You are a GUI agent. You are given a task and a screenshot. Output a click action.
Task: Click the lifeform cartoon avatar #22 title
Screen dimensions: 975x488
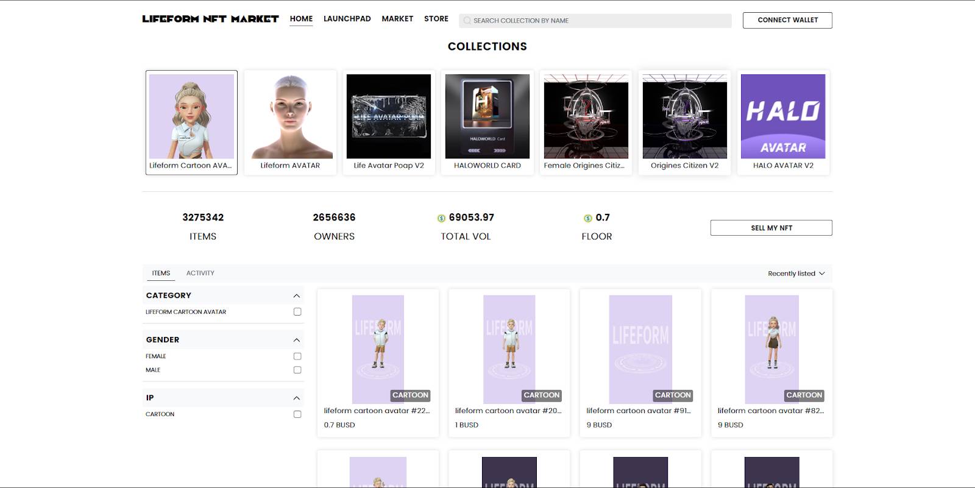377,411
